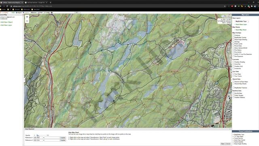This screenshot has height=146, width=259.
Task: Enable Weather Grid checkbox
Action: [x=234, y=66]
